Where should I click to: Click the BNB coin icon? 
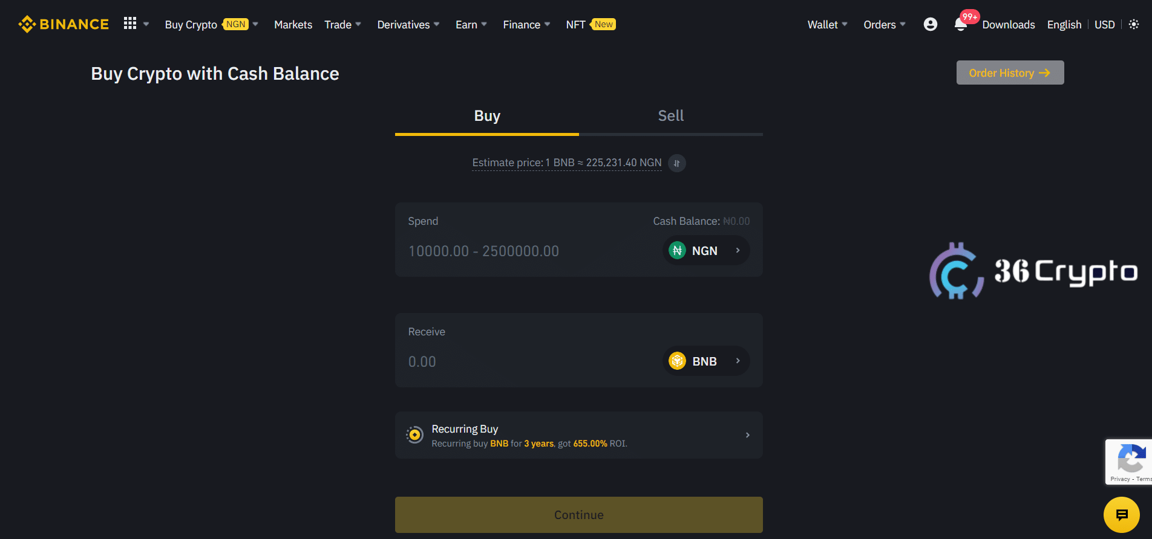(677, 361)
